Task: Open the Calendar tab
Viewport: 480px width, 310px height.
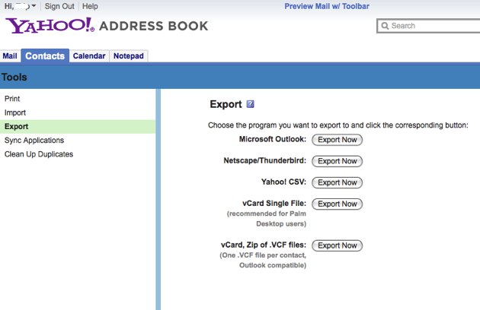Action: (89, 56)
